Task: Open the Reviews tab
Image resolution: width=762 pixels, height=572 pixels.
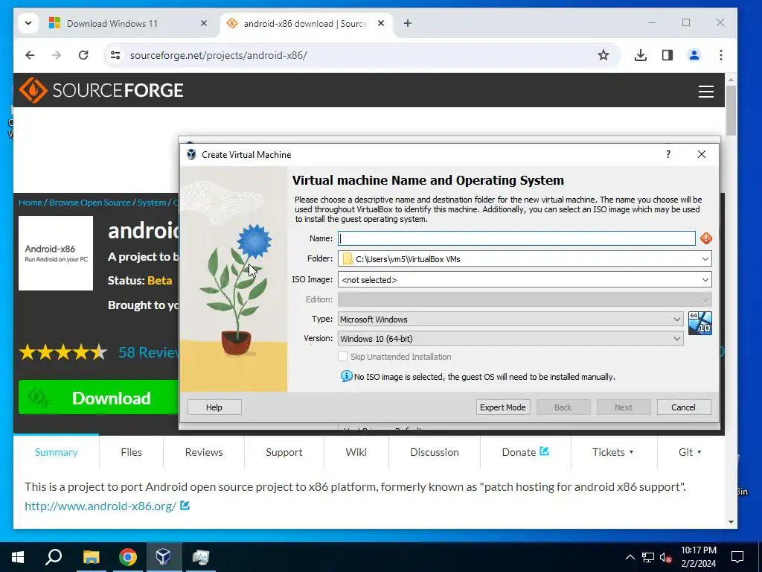Action: 204,452
